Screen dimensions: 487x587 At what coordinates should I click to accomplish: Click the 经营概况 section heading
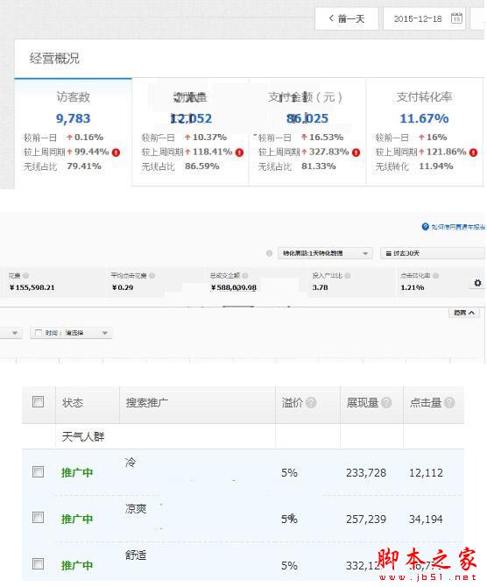54,59
